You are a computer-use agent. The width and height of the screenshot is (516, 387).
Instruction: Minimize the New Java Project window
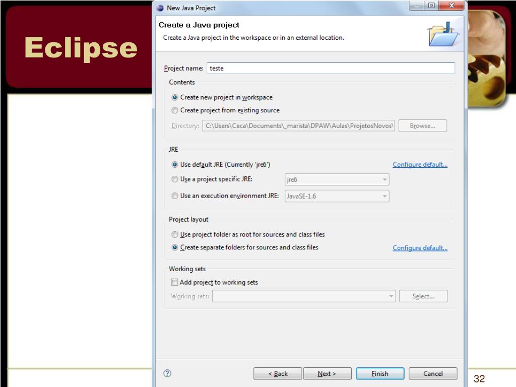417,5
